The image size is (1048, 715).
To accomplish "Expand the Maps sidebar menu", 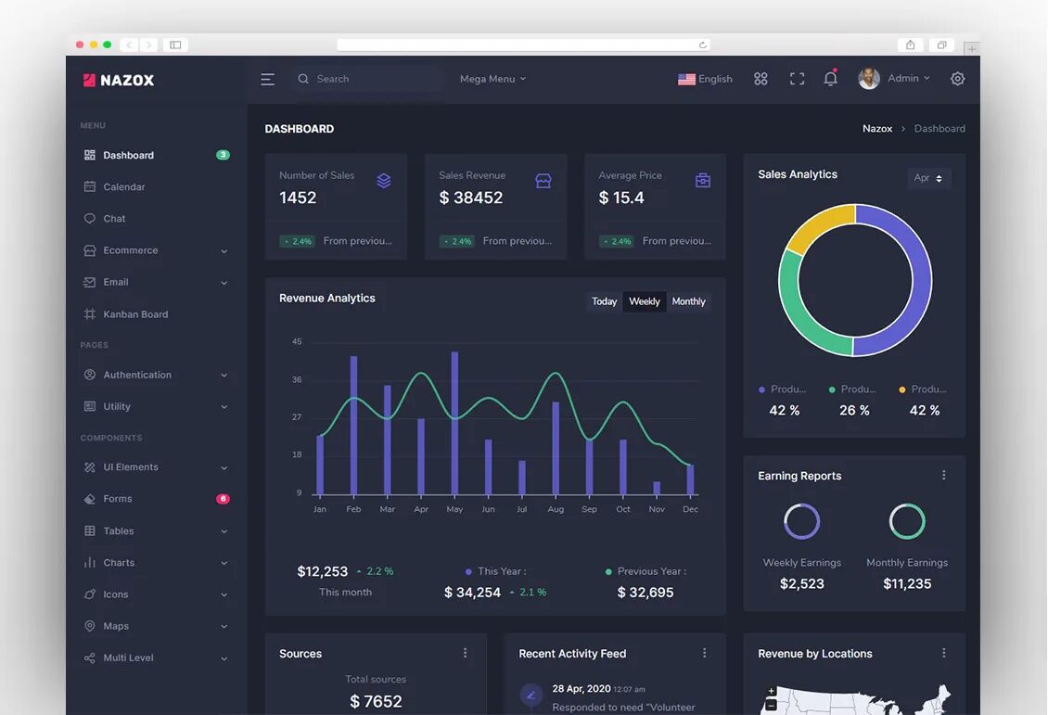I will click(x=155, y=626).
